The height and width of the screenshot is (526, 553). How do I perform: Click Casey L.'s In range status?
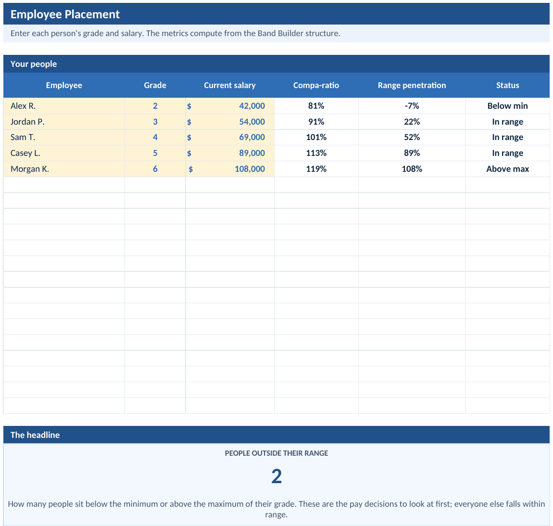[x=507, y=153]
